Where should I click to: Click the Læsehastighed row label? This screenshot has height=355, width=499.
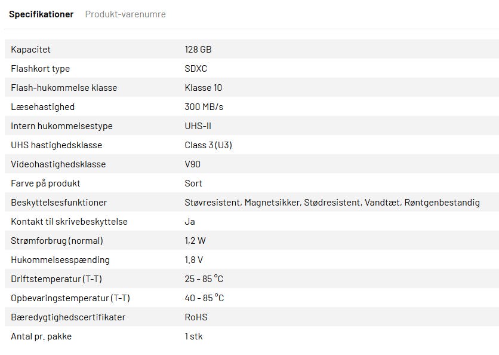(42, 107)
